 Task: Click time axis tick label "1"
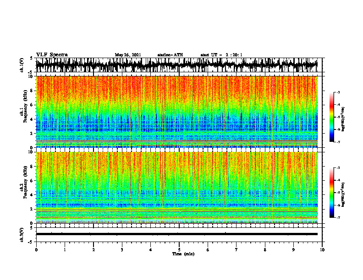tap(65, 250)
